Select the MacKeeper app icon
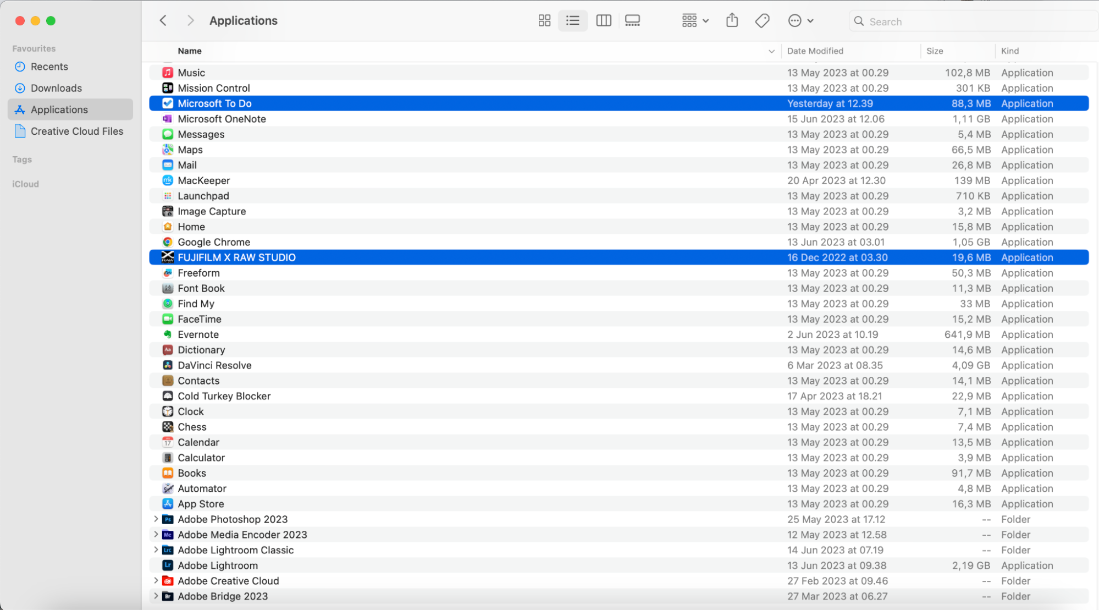The height and width of the screenshot is (610, 1099). [168, 180]
